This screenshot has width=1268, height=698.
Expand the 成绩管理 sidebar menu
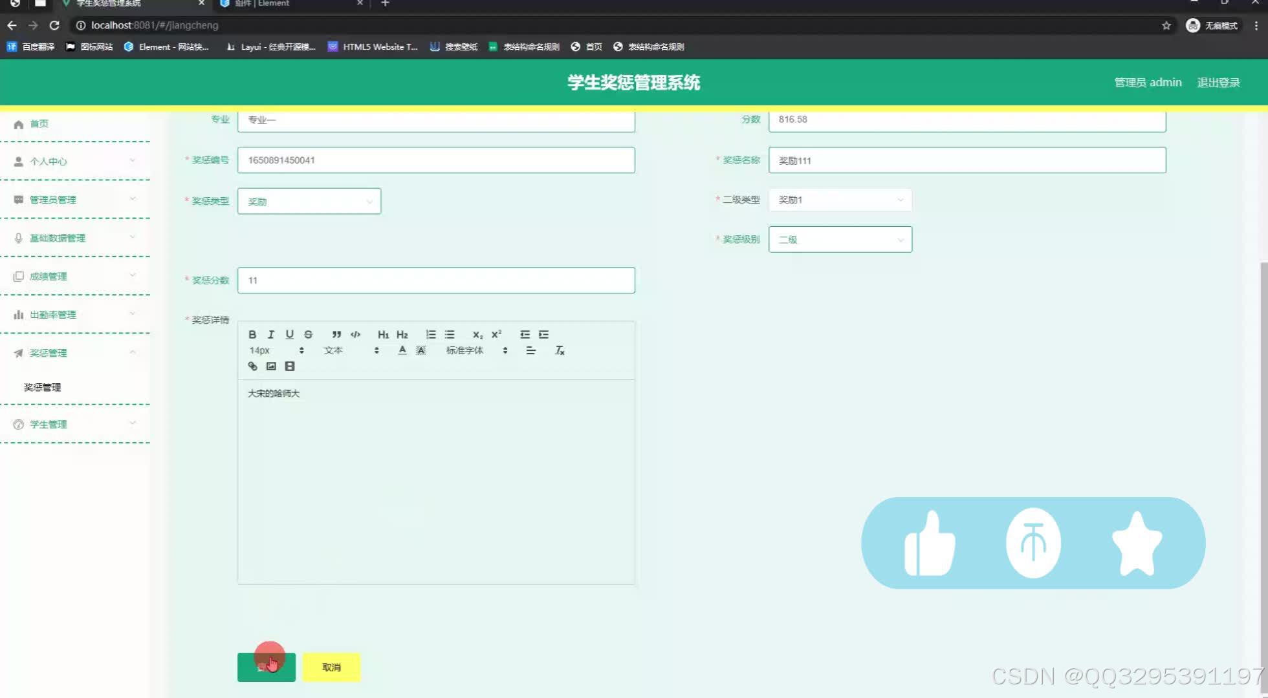pos(75,276)
